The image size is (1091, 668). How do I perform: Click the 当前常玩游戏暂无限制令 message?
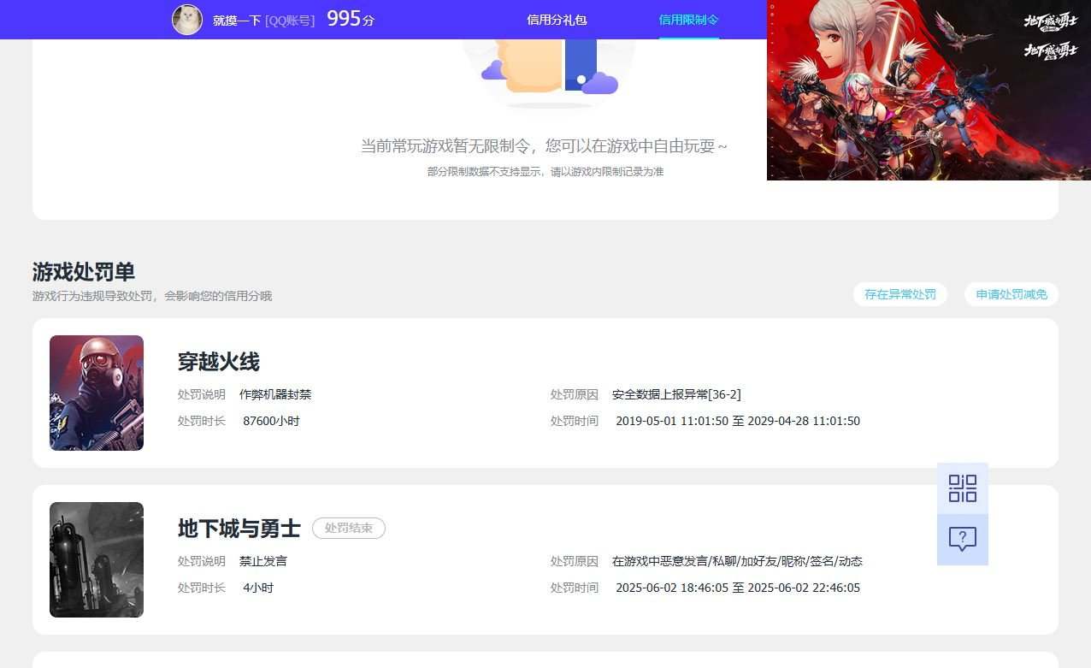(x=545, y=146)
